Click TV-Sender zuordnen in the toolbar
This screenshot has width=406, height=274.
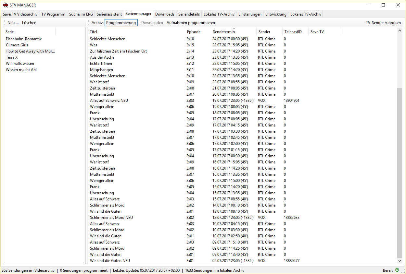383,23
